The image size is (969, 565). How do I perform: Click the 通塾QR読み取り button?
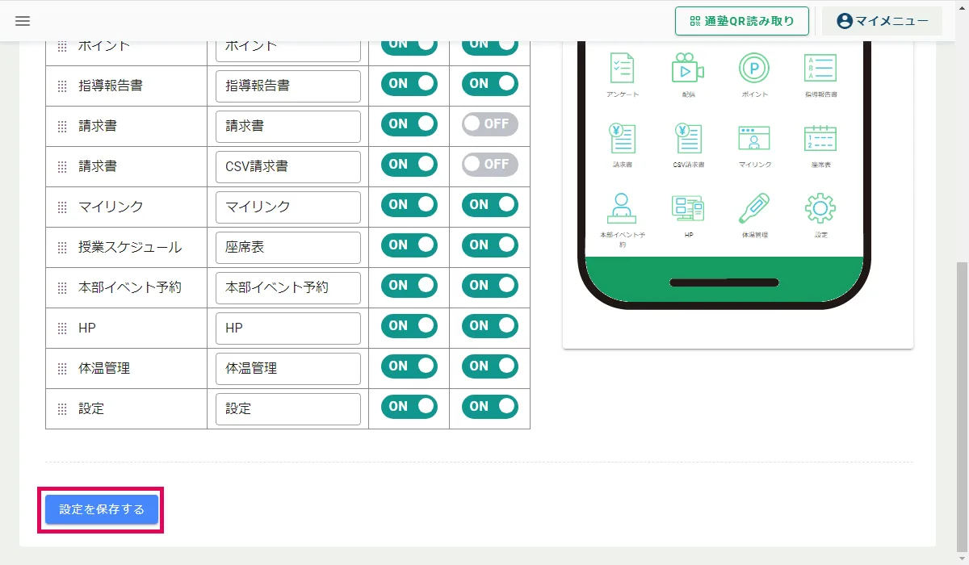point(742,21)
